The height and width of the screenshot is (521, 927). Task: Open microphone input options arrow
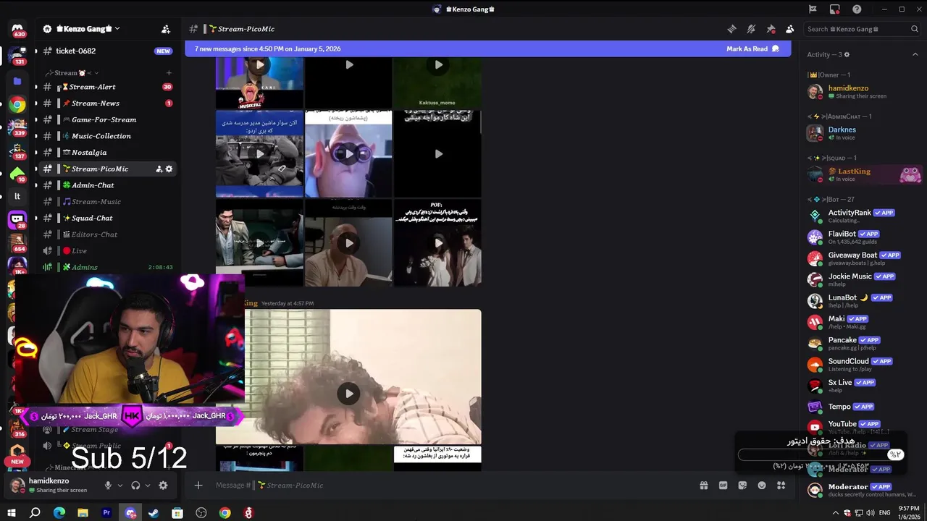point(119,486)
